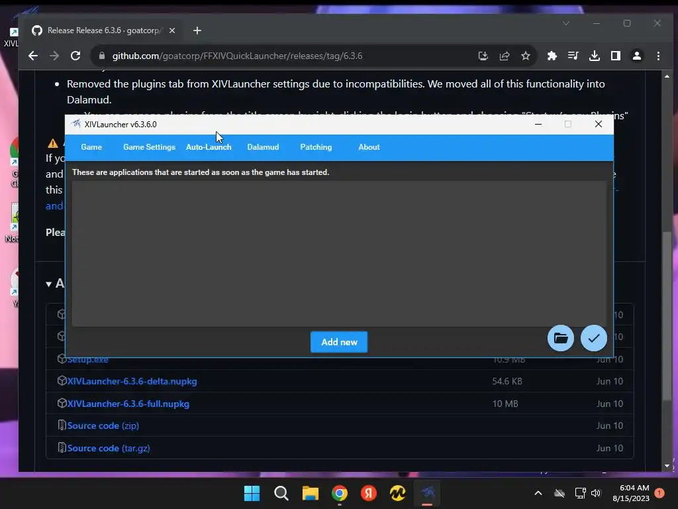Click the Release 6.3.6 goatcorp tab title

[104, 30]
